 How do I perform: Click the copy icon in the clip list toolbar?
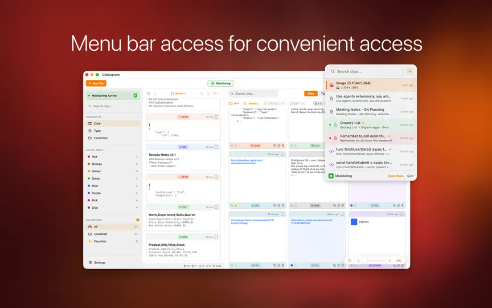[x=202, y=94]
